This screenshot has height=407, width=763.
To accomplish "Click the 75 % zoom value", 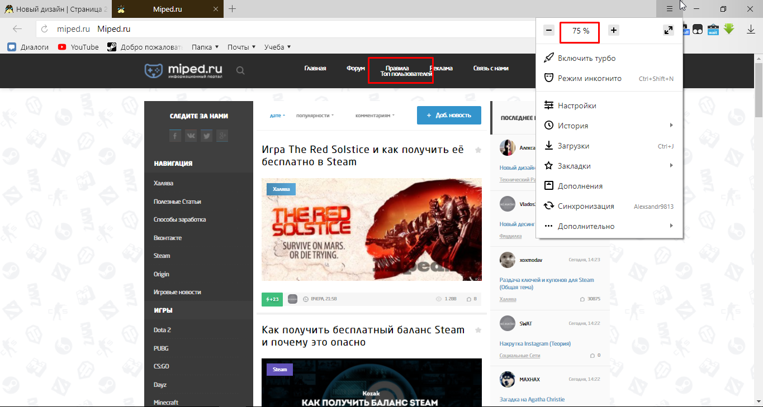I will click(x=581, y=31).
